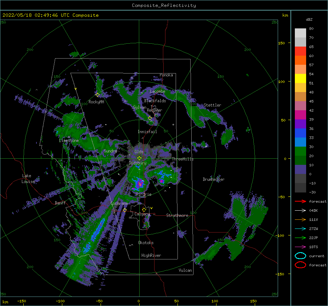Image resolution: width=328 pixels, height=306 pixels.
Task: Click the Vulcan city label
Action: tap(186, 270)
